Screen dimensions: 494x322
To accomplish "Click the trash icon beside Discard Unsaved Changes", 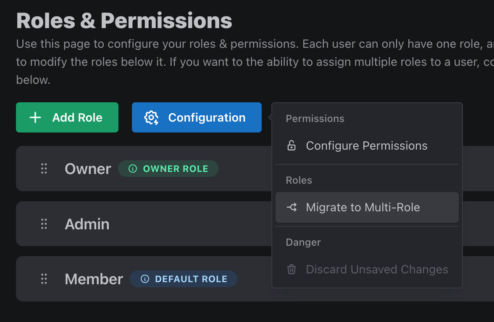I will click(291, 269).
